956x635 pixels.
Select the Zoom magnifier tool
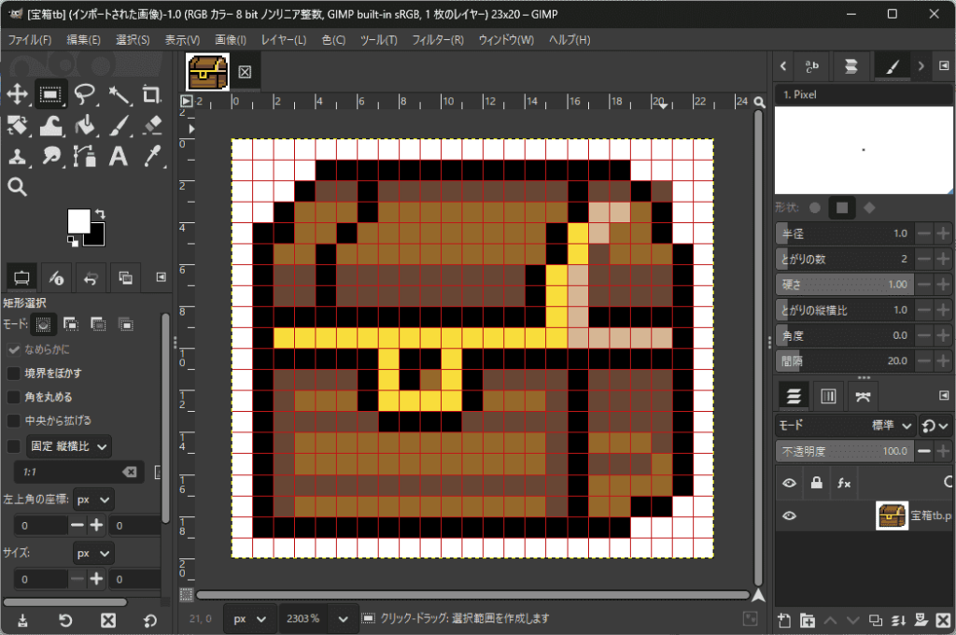click(x=17, y=188)
